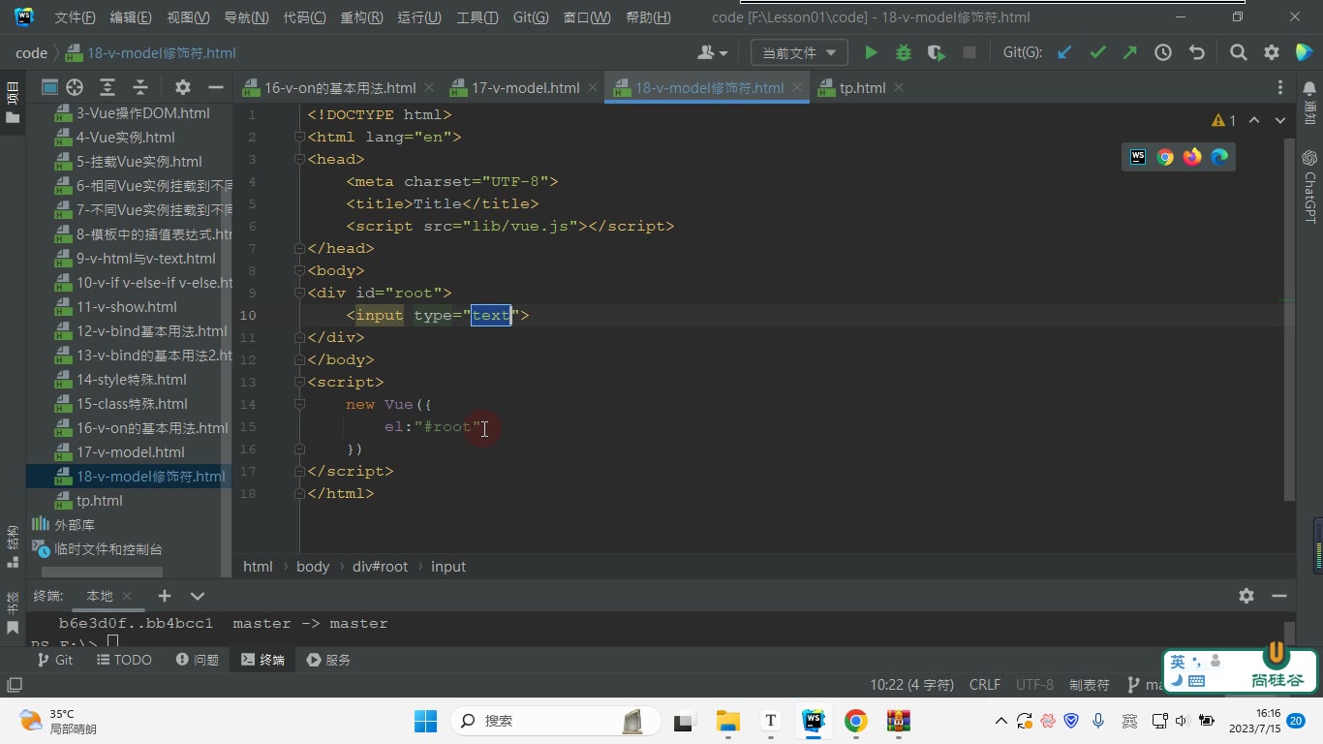
Task: Open project panel options gear
Action: (x=183, y=87)
